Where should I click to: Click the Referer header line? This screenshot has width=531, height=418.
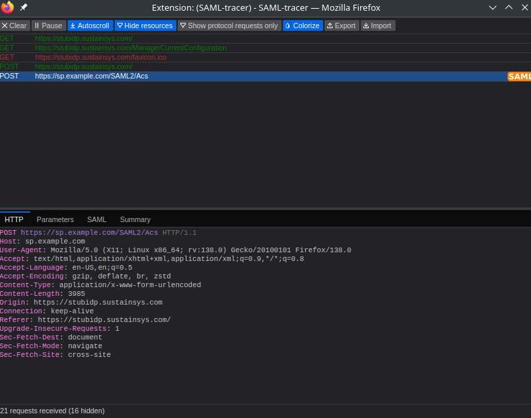point(85,320)
